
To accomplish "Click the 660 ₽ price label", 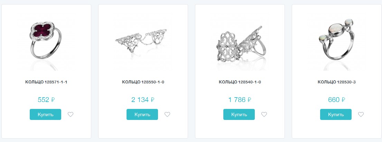I will coord(337,100).
